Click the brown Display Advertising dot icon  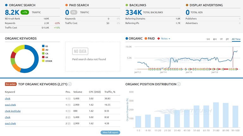click(x=187, y=5)
